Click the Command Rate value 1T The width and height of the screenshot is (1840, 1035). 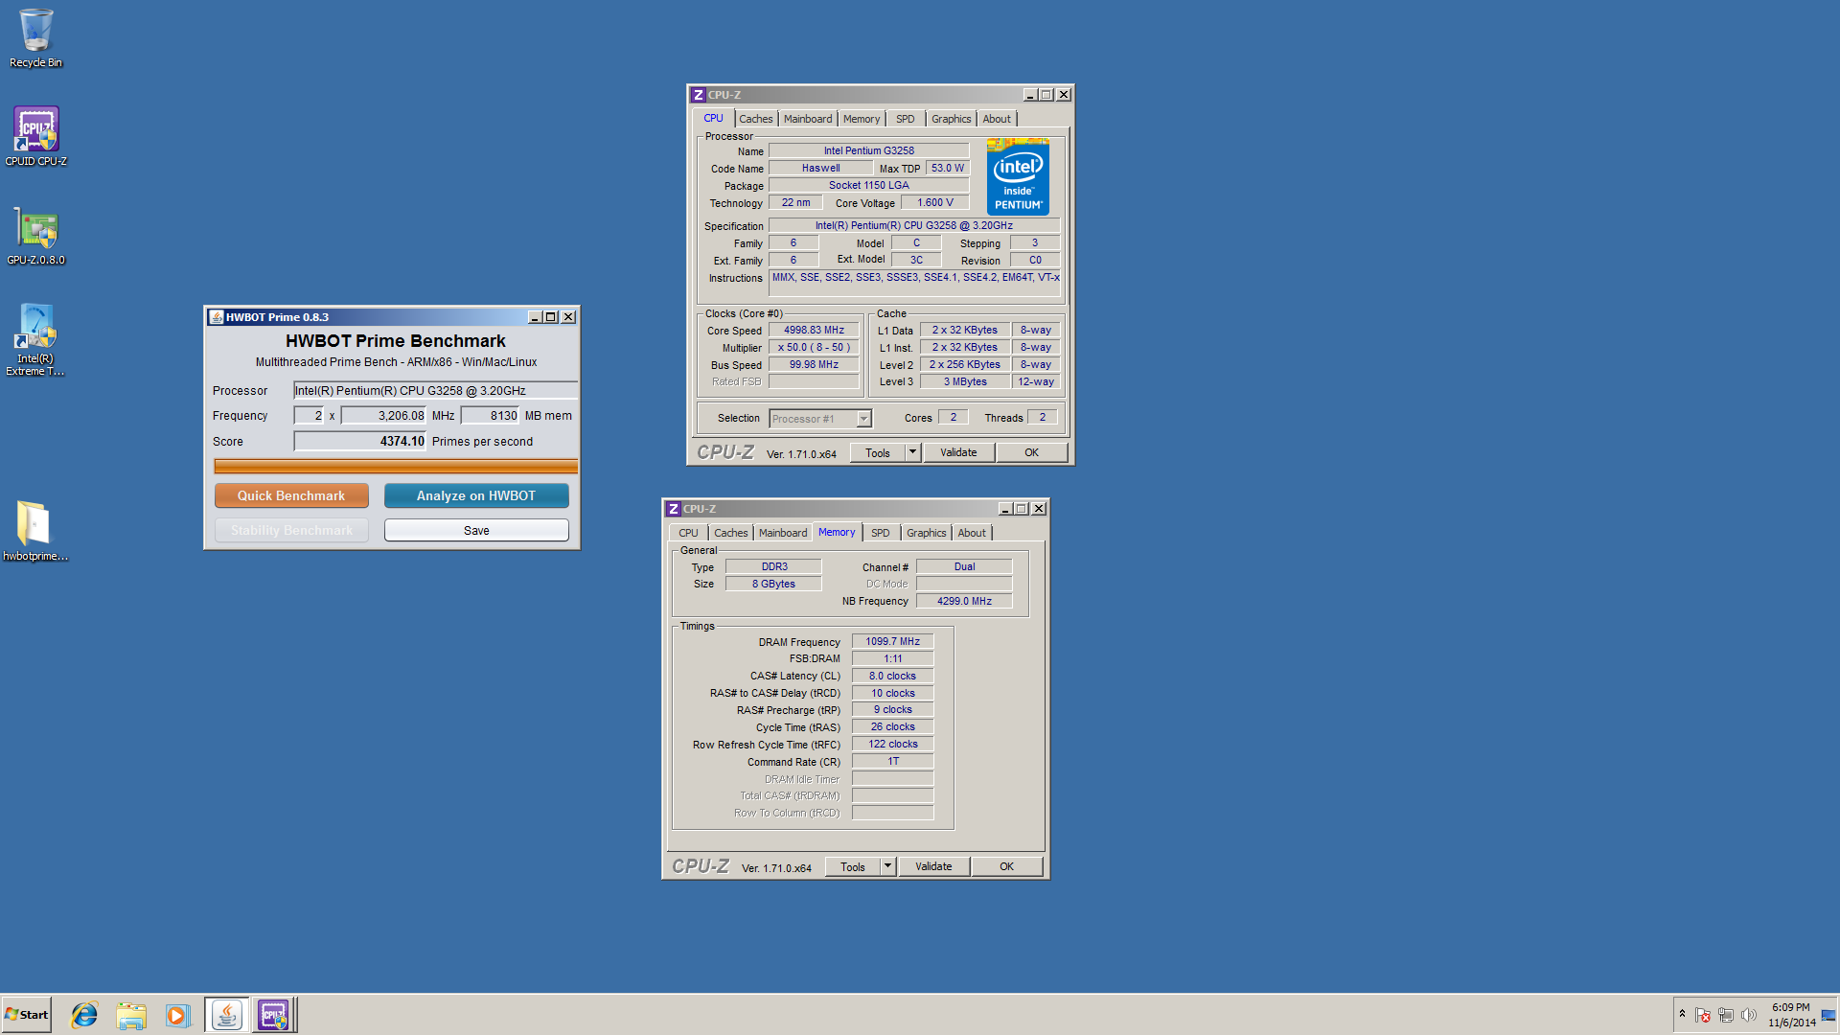point(892,761)
